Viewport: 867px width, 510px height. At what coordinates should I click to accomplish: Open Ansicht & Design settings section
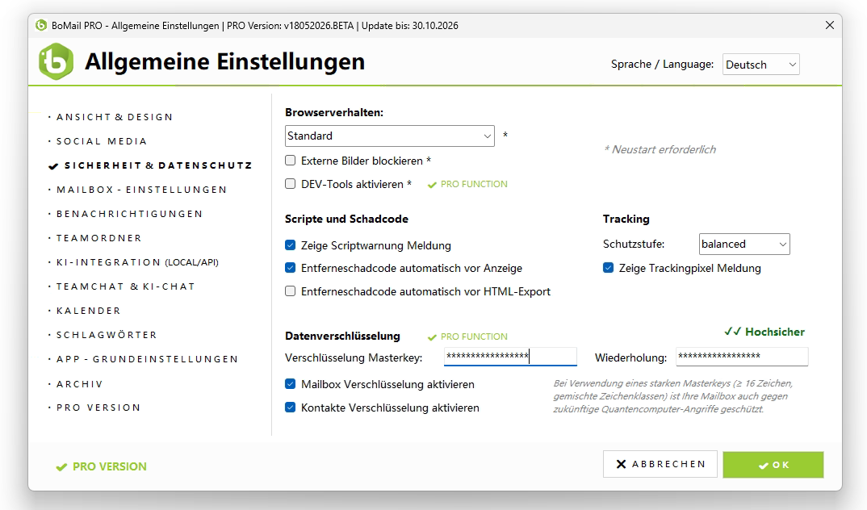[115, 117]
